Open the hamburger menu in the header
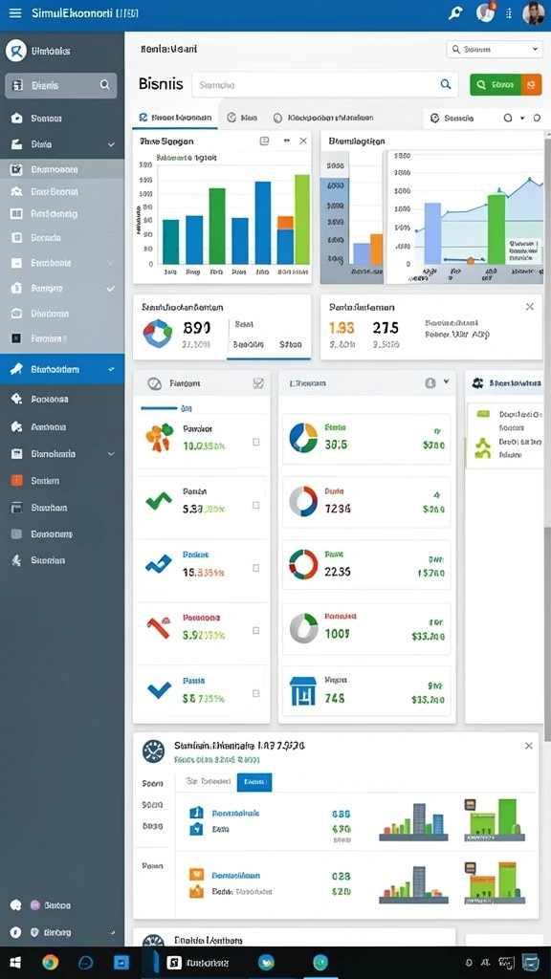 15,12
